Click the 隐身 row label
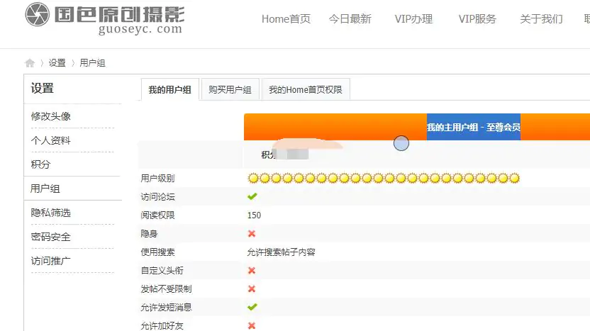Screen dimensions: 590x331 (x=149, y=234)
